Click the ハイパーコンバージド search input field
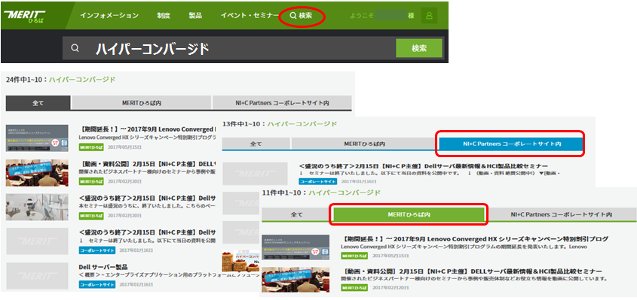The height and width of the screenshot is (300, 637). [228, 48]
